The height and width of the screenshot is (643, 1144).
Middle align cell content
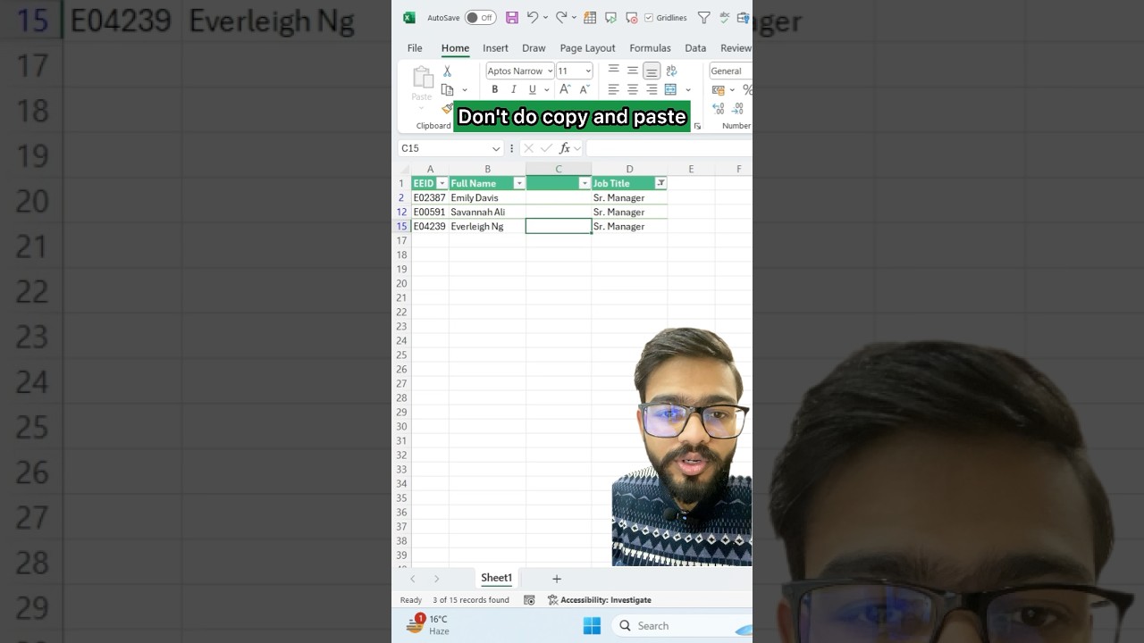[x=632, y=71]
